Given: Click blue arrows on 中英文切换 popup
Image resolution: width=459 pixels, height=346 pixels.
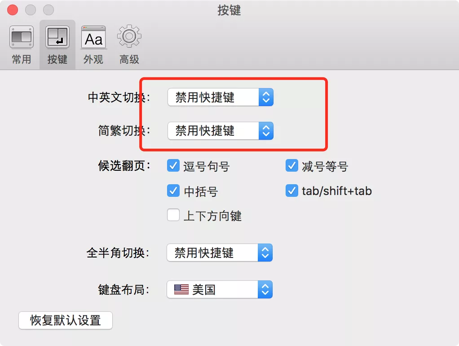Looking at the screenshot, I should click(266, 97).
